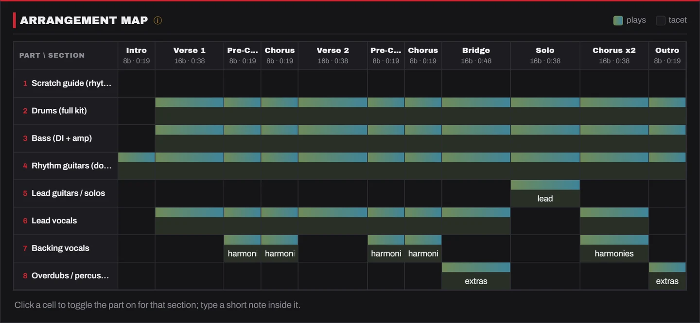The image size is (700, 323).
Task: Select the Chorus header just before Verse 2
Action: [x=280, y=55]
